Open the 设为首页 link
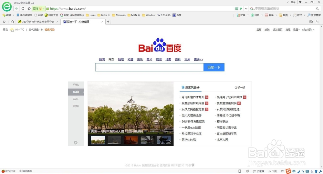This screenshot has height=174, width=323. (277, 30)
